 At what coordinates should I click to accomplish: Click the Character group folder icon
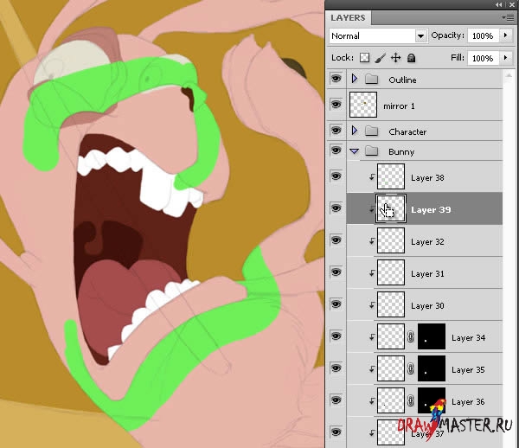pyautogui.click(x=371, y=131)
